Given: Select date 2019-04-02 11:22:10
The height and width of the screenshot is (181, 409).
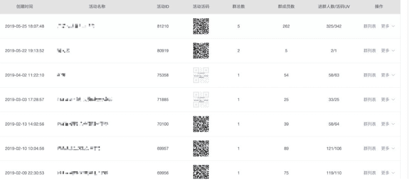Looking at the screenshot, I should pos(24,75).
